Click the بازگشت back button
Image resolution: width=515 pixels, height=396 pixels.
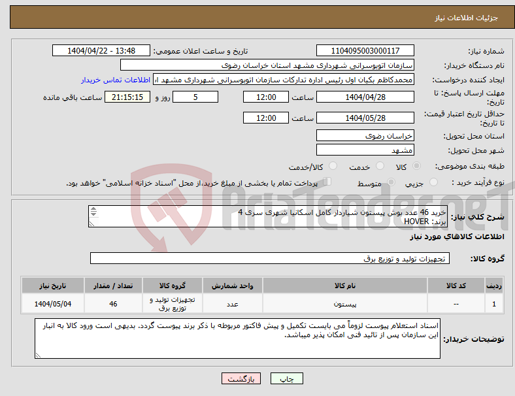tap(241, 378)
